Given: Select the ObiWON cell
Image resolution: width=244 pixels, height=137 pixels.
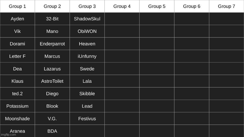Looking at the screenshot, I should (87, 32).
